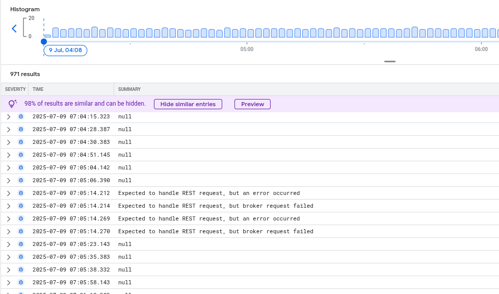
Task: Click the 05:00 histogram axis label
Action: point(247,49)
